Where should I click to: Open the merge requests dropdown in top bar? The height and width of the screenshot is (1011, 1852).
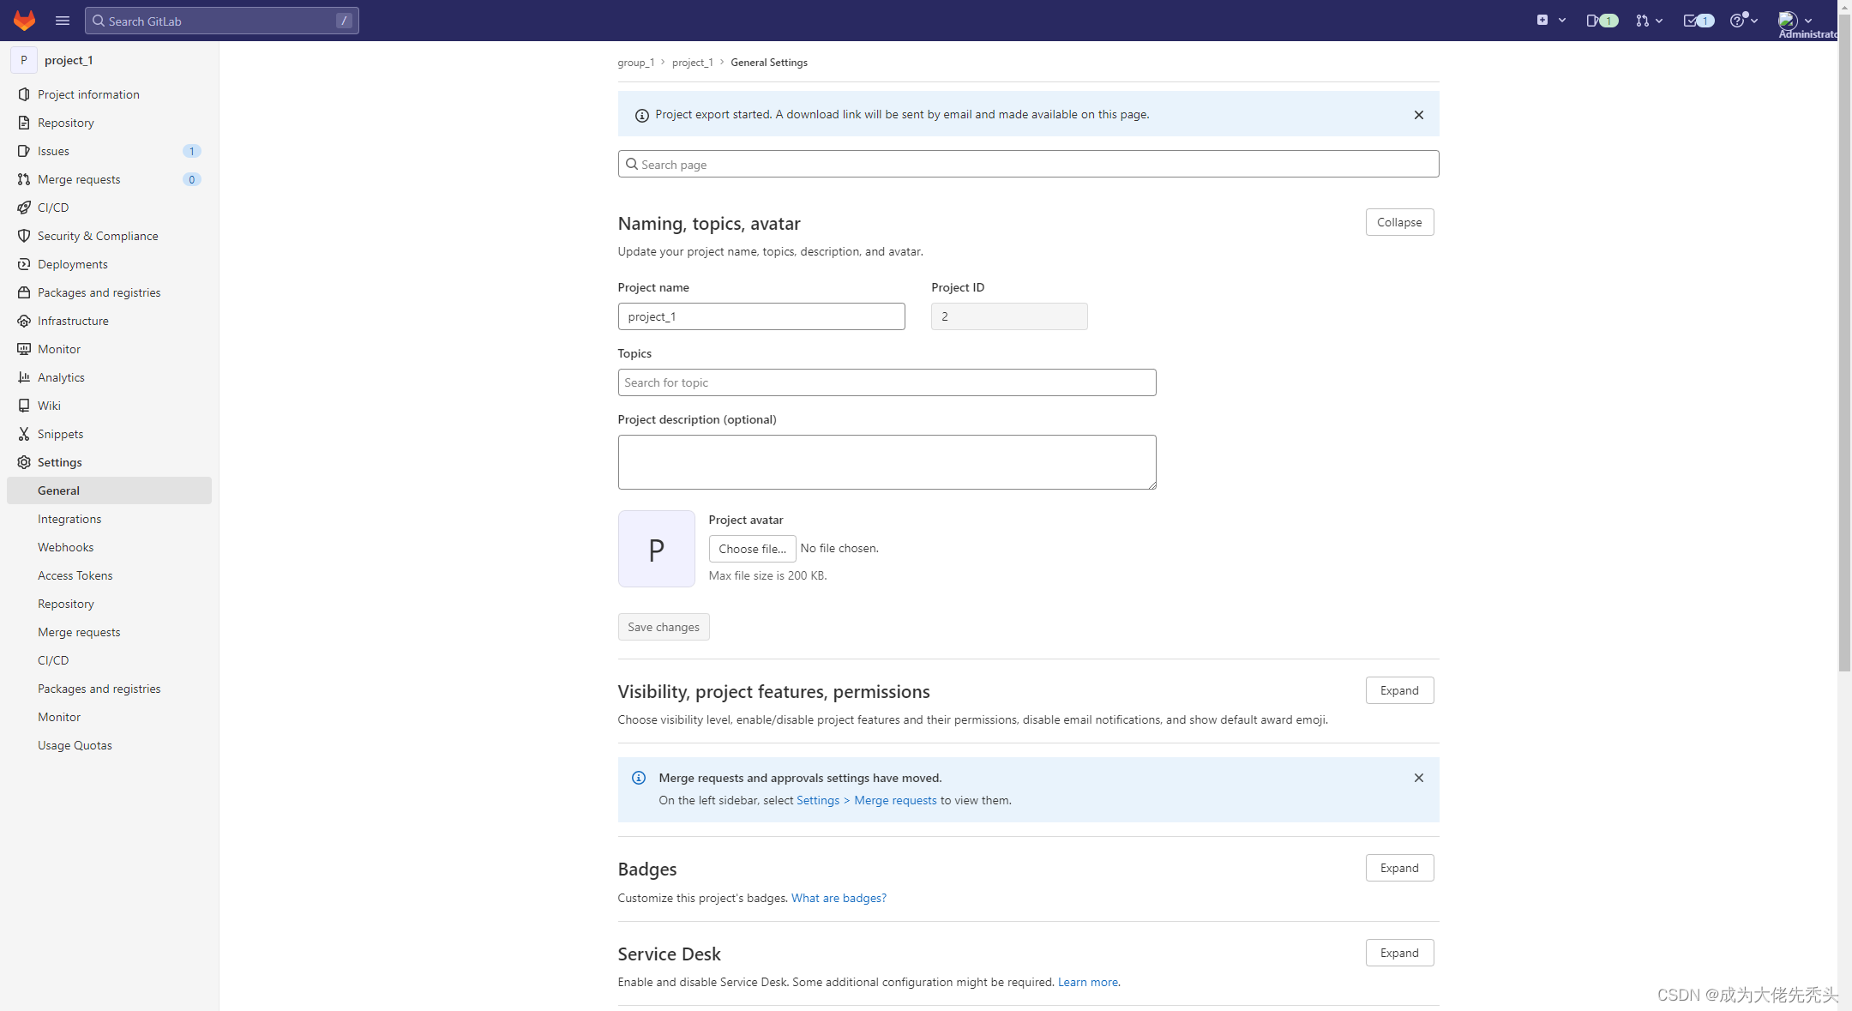pos(1649,21)
